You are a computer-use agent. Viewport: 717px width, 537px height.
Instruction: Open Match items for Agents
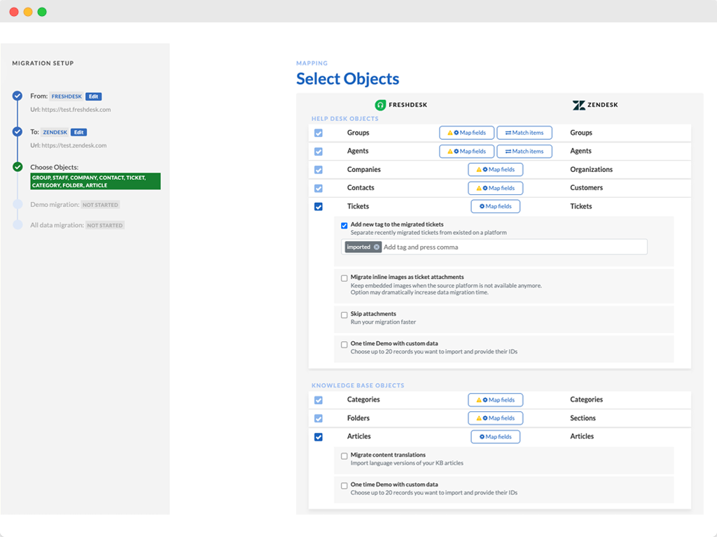[x=524, y=151]
